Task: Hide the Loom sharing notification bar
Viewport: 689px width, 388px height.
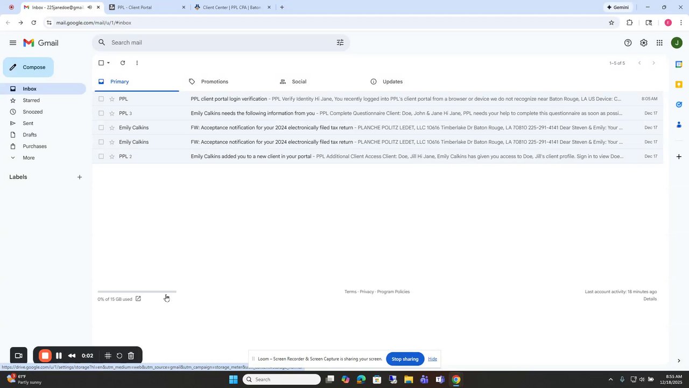Action: 432,359
